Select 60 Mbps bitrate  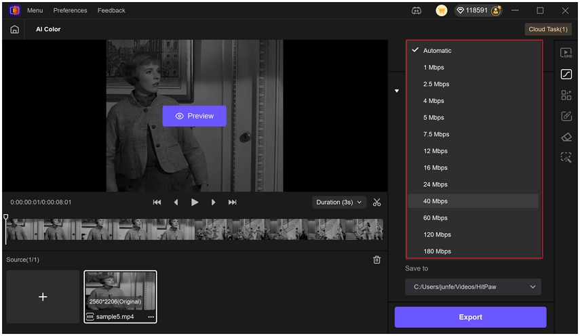coord(473,218)
